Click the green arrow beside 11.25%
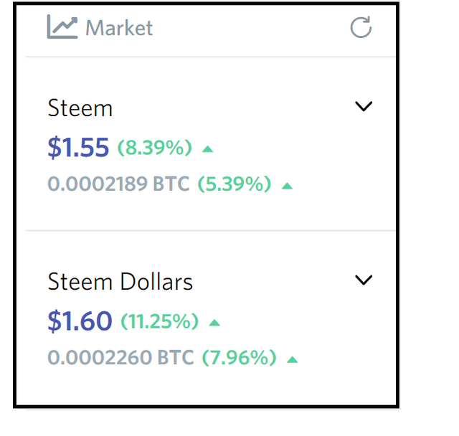 (214, 323)
